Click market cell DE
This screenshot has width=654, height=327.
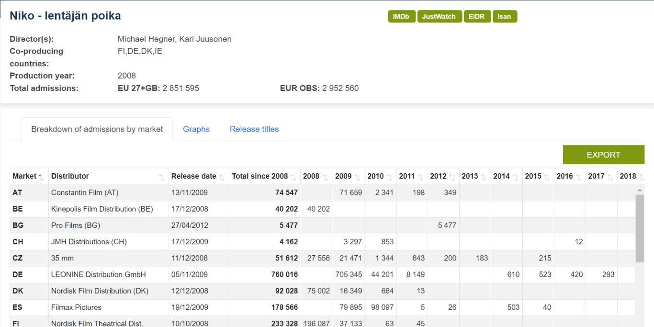[18, 274]
